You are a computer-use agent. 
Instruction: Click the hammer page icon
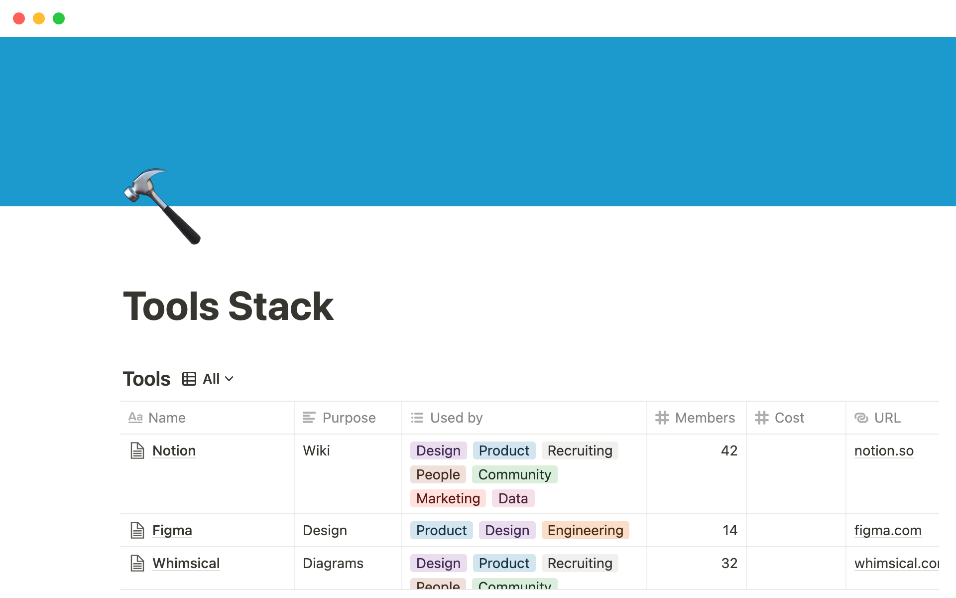(x=162, y=206)
